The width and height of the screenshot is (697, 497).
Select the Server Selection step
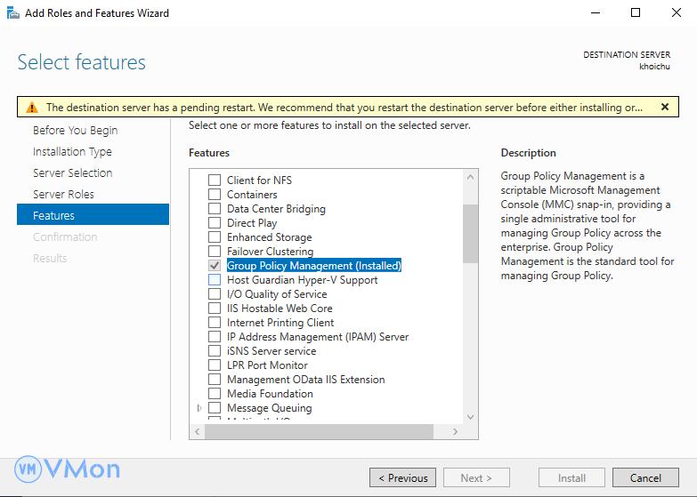[72, 172]
